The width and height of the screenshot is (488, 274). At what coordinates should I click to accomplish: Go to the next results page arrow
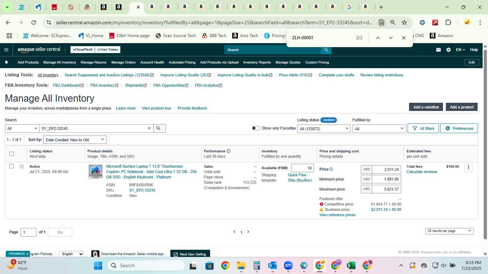(248, 232)
